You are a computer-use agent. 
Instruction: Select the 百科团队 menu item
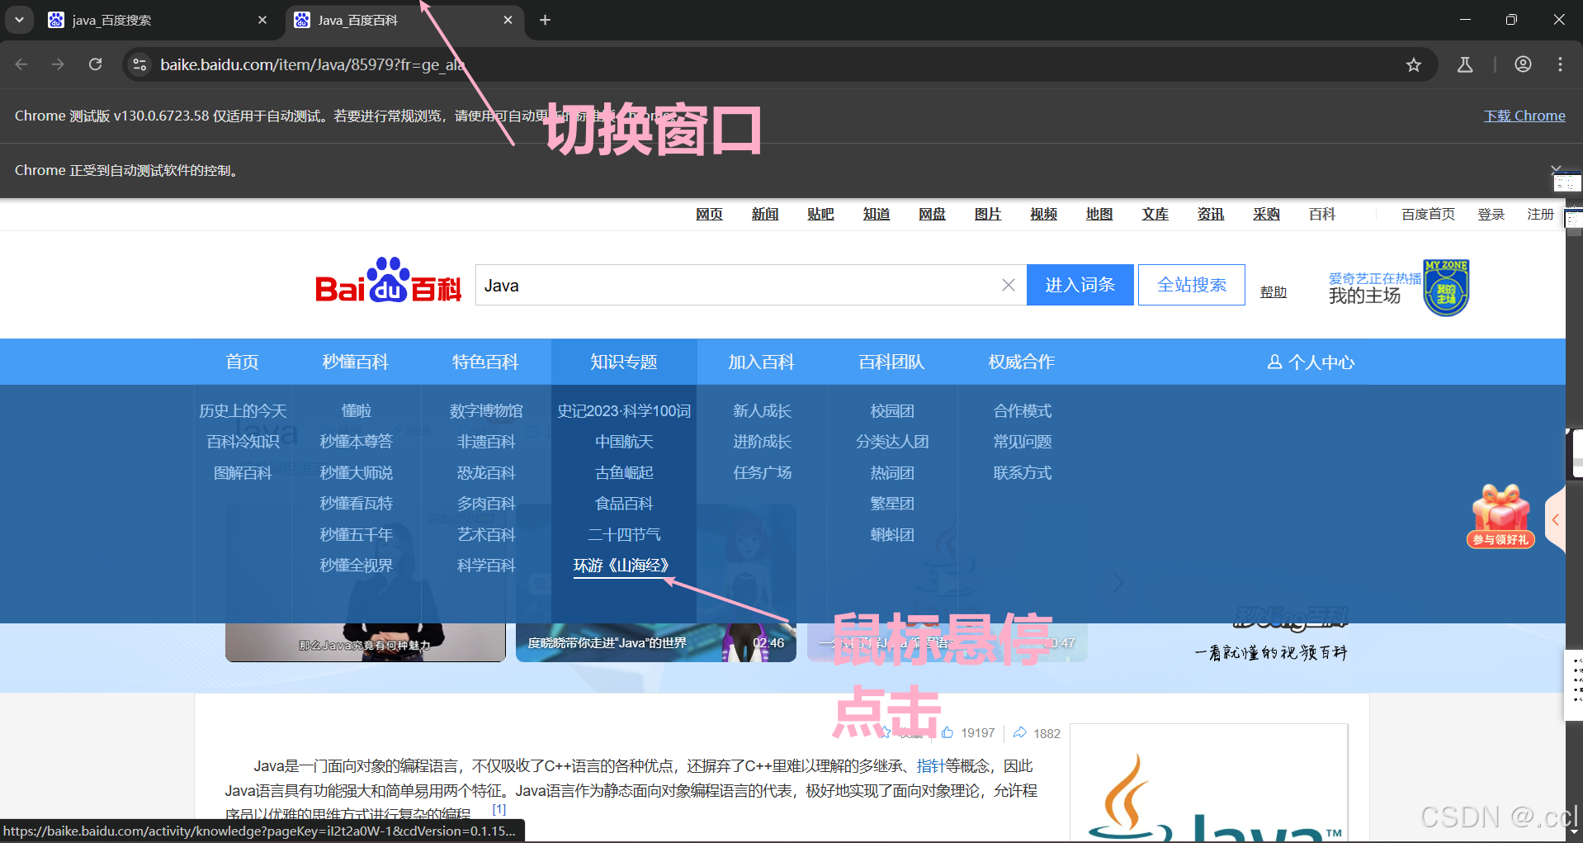pyautogui.click(x=891, y=362)
